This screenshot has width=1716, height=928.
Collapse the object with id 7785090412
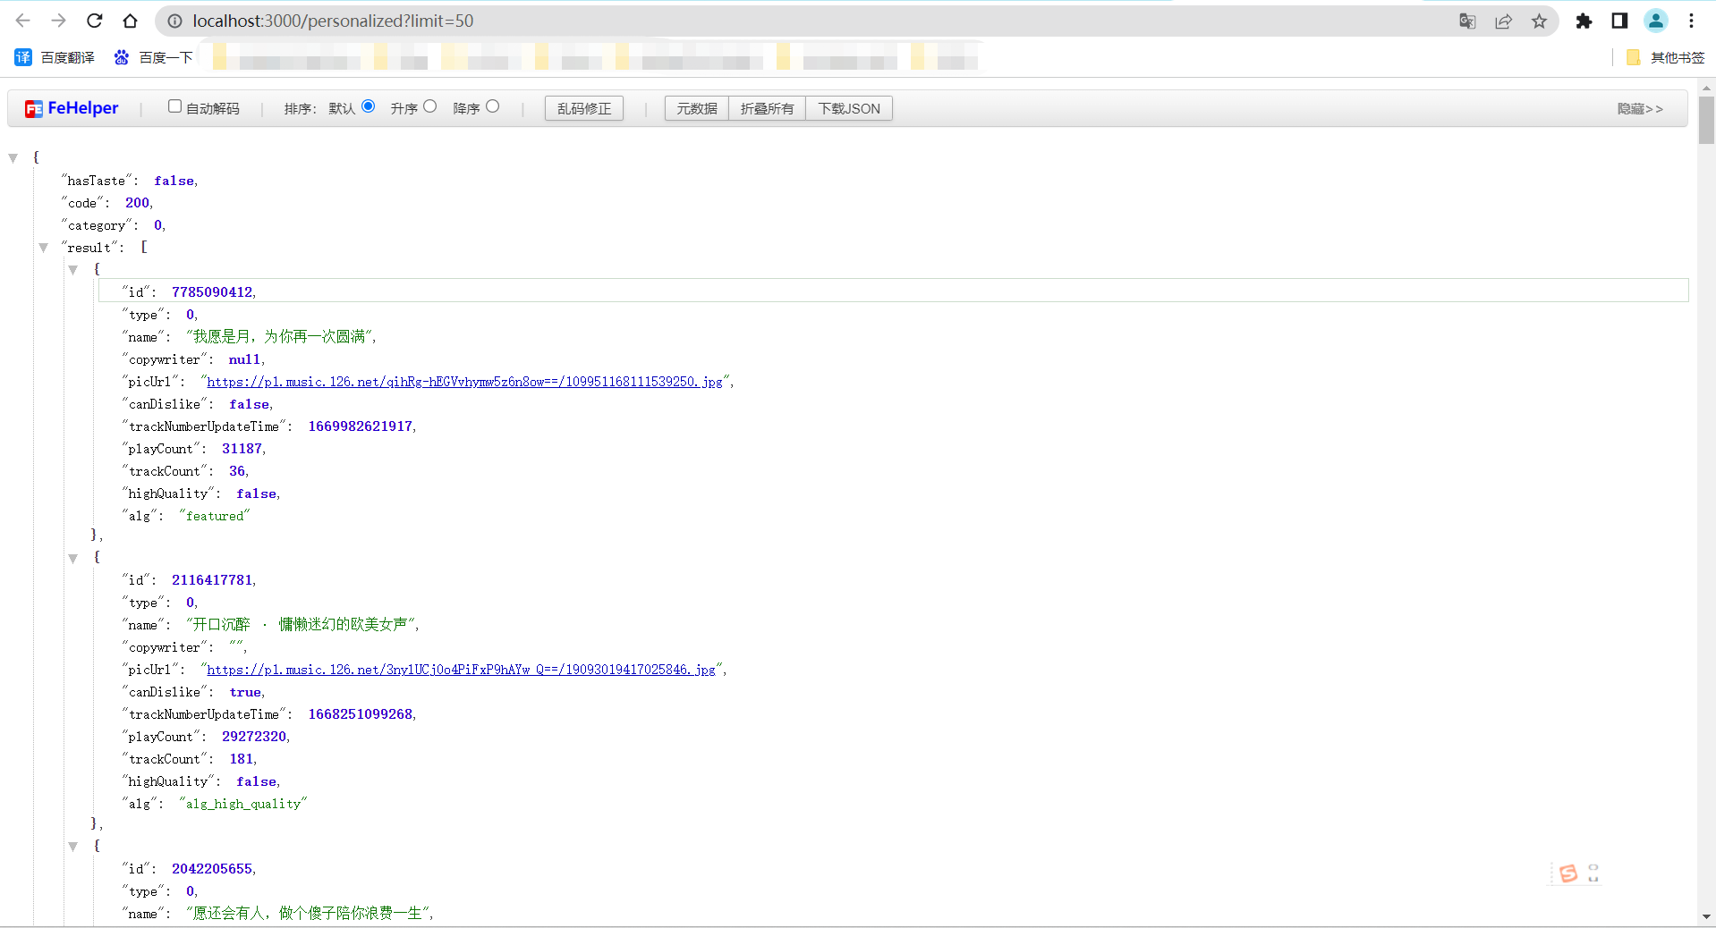pos(73,270)
